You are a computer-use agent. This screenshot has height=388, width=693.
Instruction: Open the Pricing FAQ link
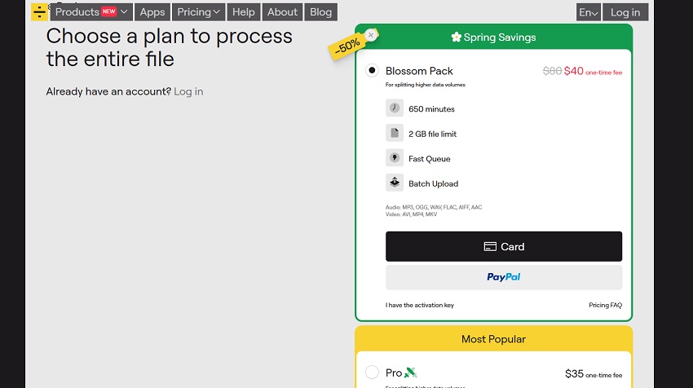point(605,306)
